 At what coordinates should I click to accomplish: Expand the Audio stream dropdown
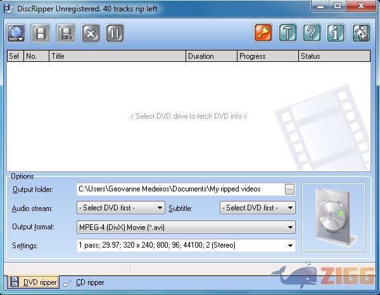click(x=121, y=208)
